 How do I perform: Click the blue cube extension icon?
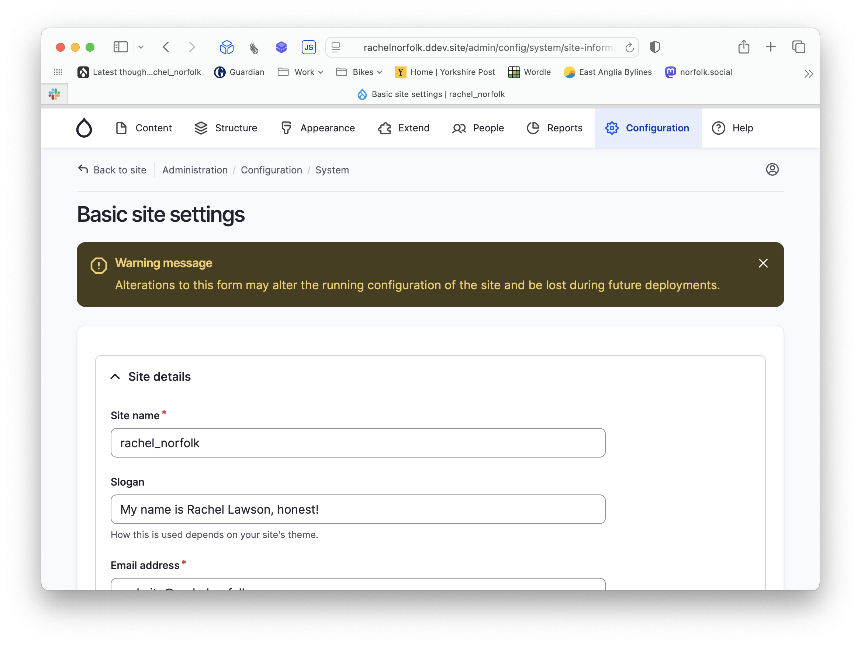click(227, 48)
